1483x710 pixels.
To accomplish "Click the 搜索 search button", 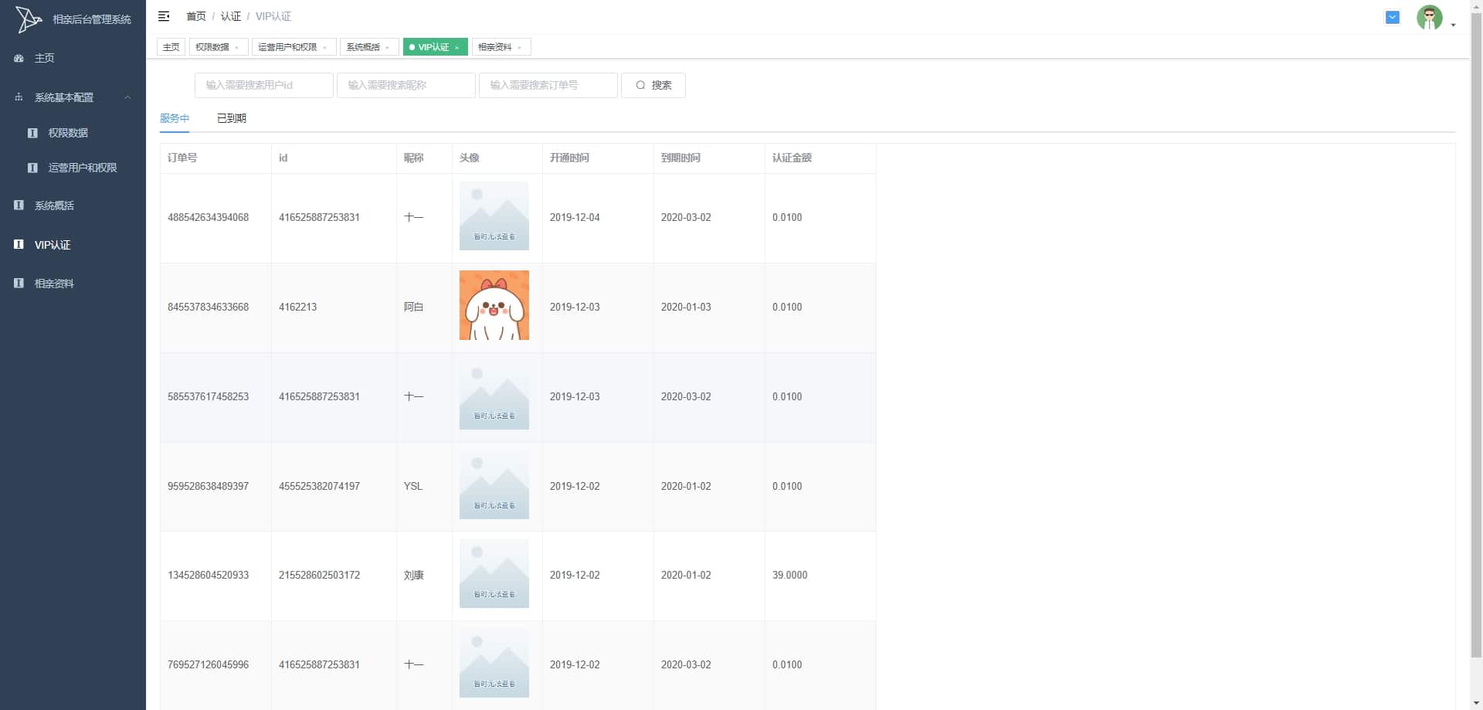I will click(653, 85).
